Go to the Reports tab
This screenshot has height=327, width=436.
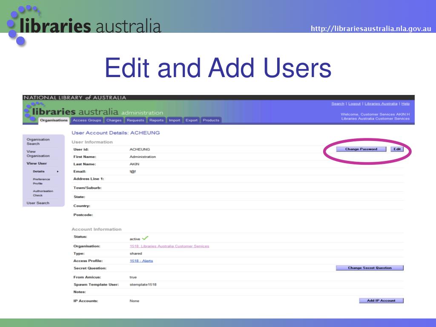click(156, 120)
